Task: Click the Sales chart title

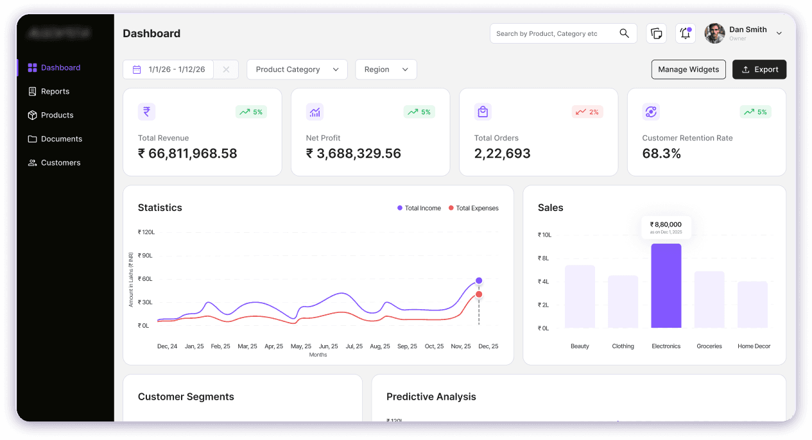Action: point(551,207)
